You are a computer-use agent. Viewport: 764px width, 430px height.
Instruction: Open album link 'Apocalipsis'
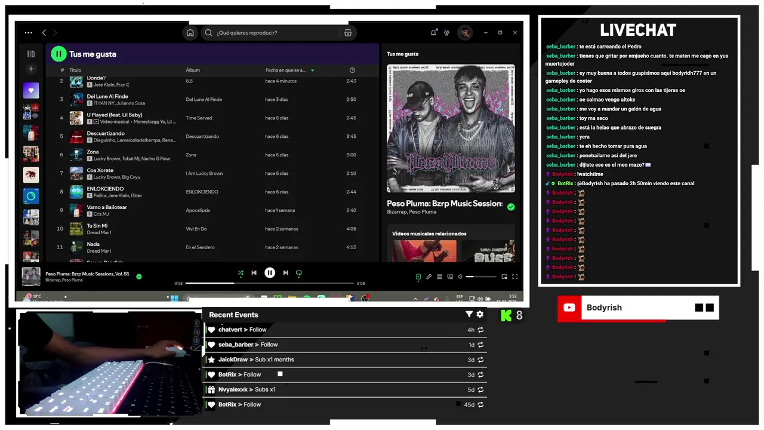point(198,210)
